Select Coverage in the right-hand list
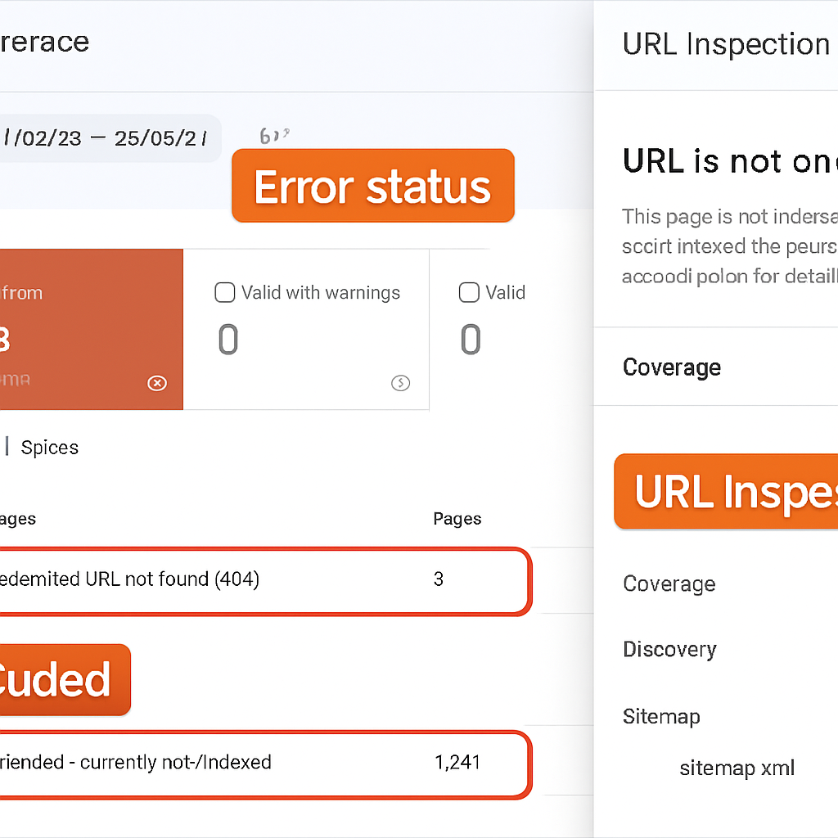 pos(669,583)
